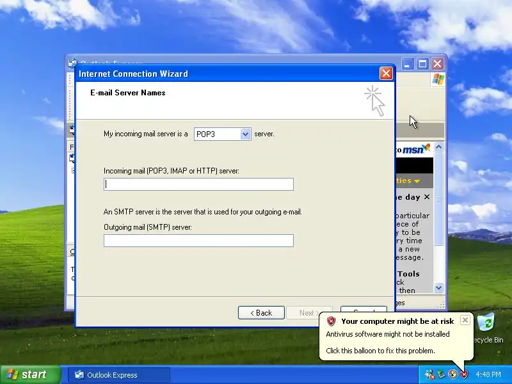Screen dimensions: 512x384
Task: Click the Outlook Express vertical scrollbar thumb
Action: coord(438,198)
